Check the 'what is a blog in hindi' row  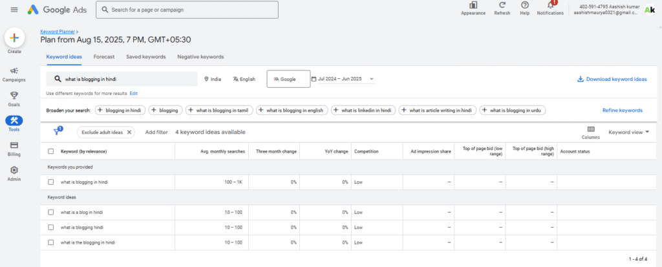pyautogui.click(x=50, y=213)
